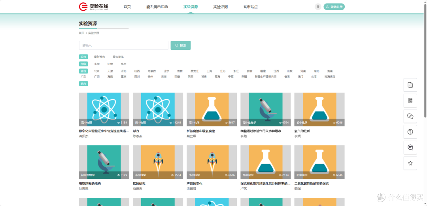Open the document icon in right sidebar

pos(410,85)
